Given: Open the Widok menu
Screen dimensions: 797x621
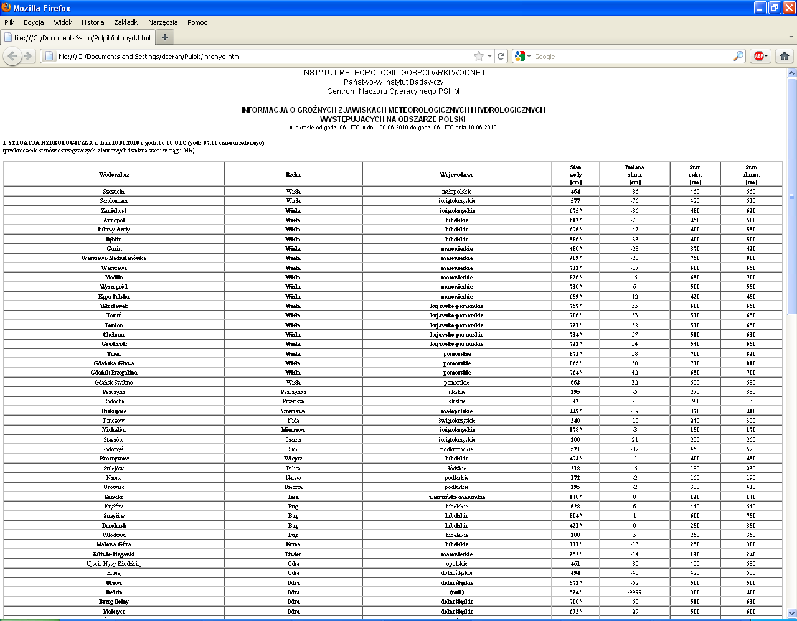Looking at the screenshot, I should tap(63, 22).
